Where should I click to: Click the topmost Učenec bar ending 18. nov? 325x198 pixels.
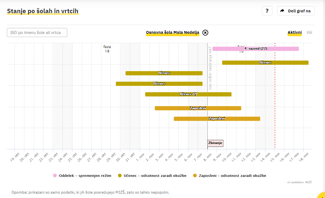[x=265, y=63]
